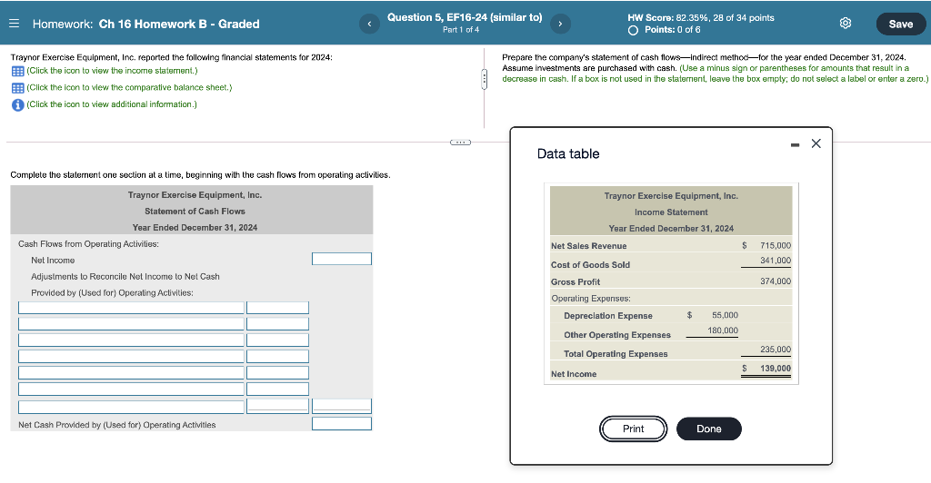Click the Gross Profit 374,000 value

pyautogui.click(x=776, y=281)
